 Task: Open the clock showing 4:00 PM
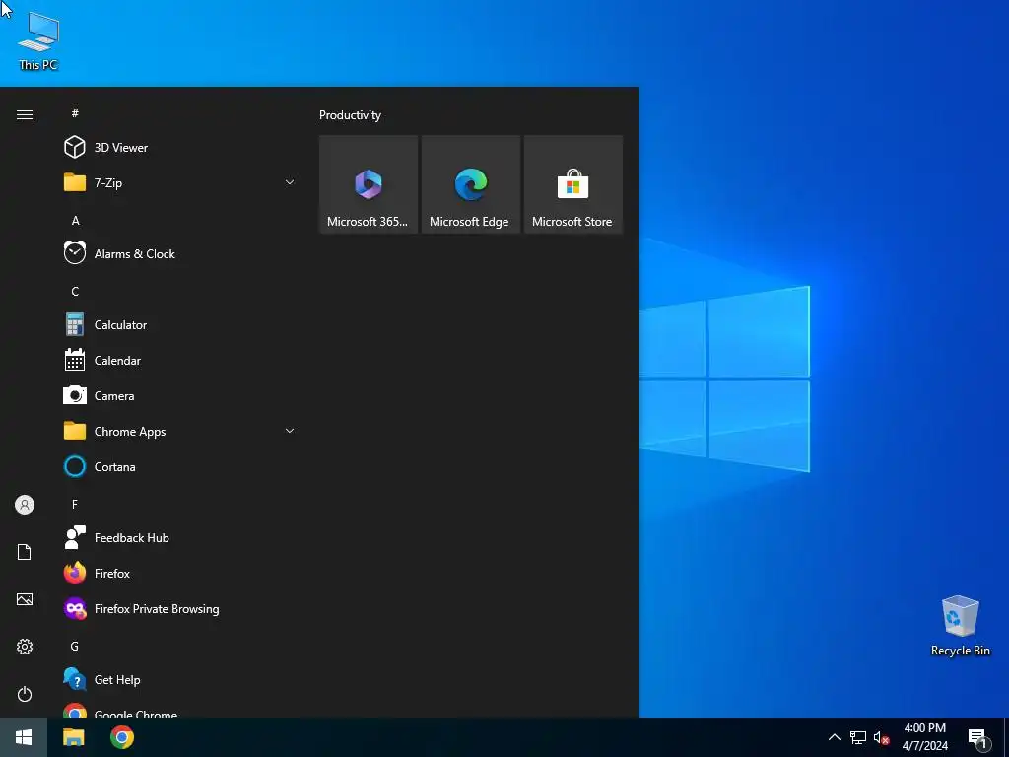tap(924, 737)
